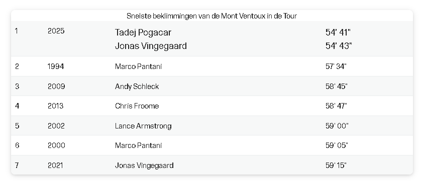Select the name Lance Armstrong

tap(143, 125)
